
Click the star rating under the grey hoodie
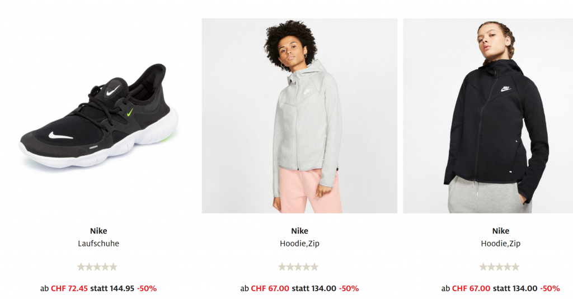click(x=298, y=267)
